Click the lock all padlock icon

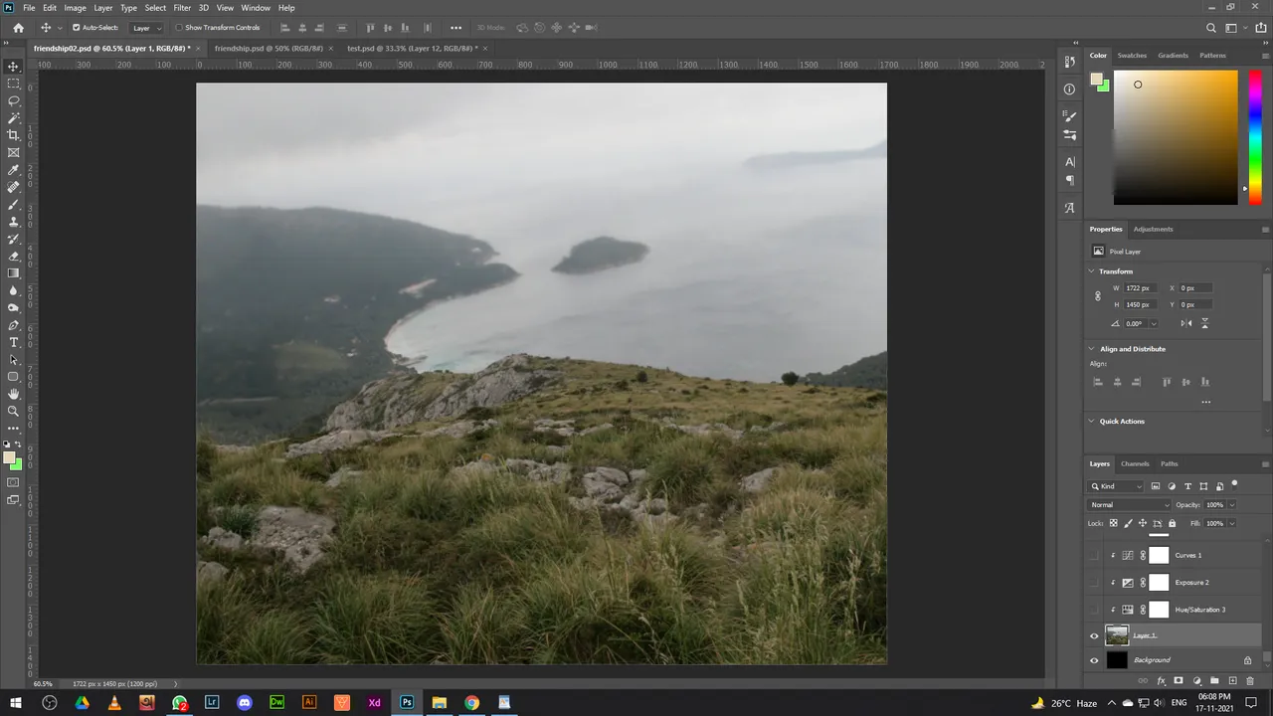coord(1172,523)
